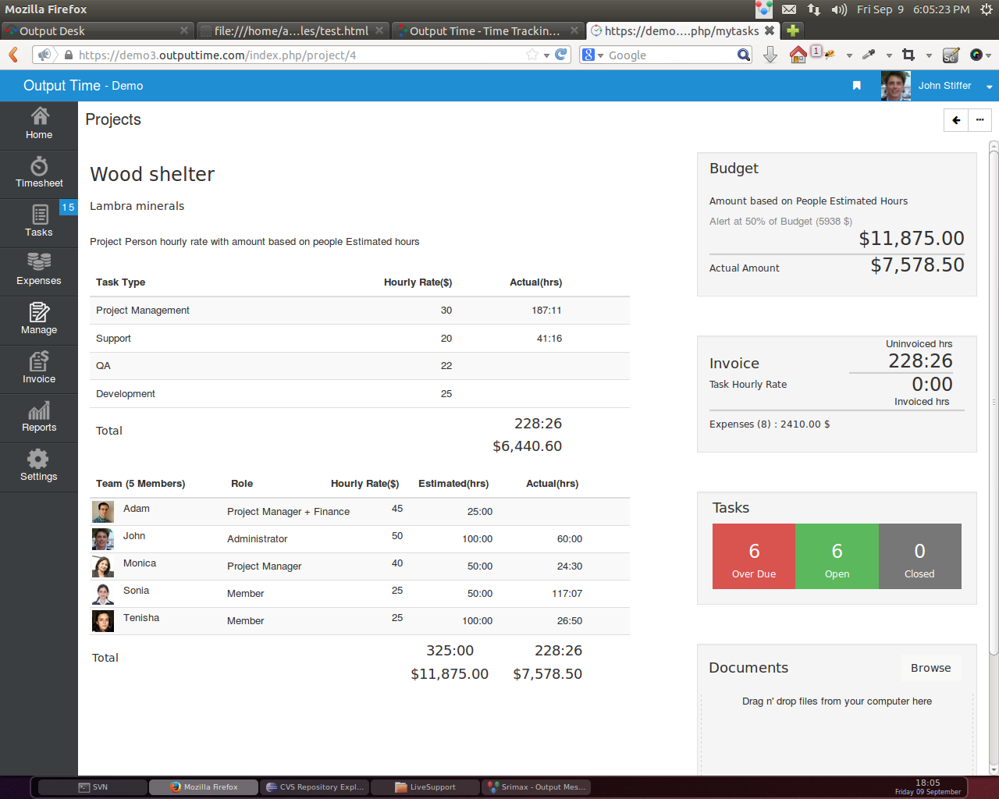Open the system power gear menu
This screenshot has width=999, height=799.
[986, 9]
